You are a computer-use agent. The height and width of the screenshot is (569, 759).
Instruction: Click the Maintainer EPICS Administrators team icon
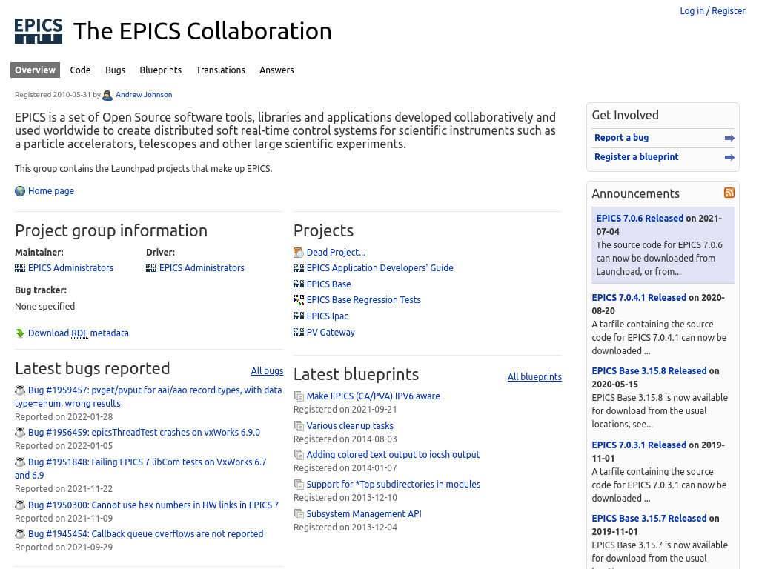pyautogui.click(x=20, y=268)
